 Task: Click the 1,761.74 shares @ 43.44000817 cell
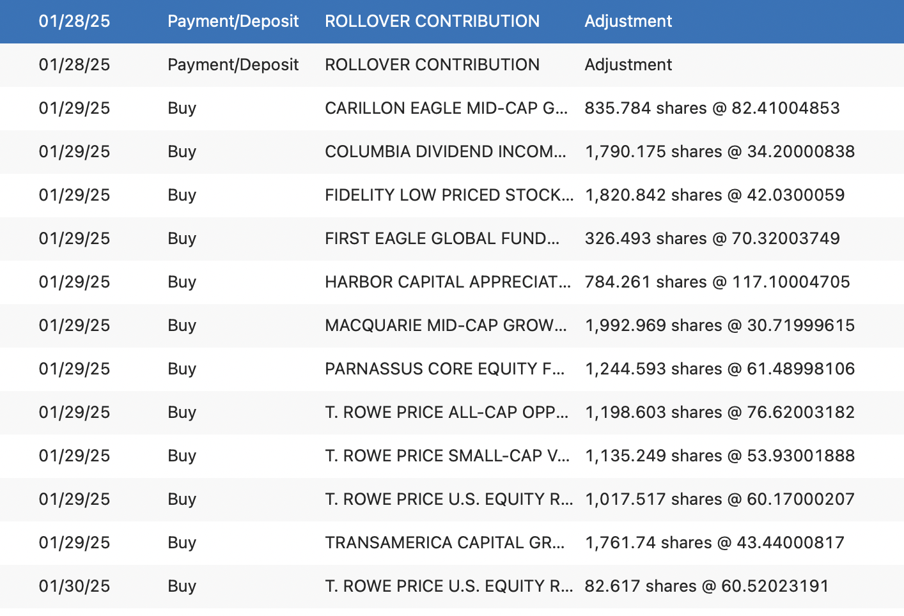pyautogui.click(x=715, y=543)
